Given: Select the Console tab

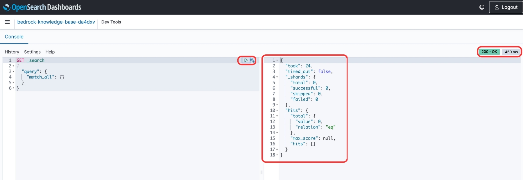Looking at the screenshot, I should point(14,37).
